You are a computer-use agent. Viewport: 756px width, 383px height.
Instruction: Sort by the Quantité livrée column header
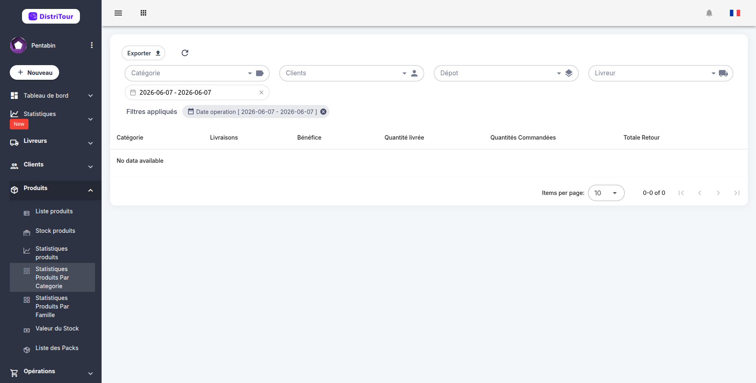pos(404,138)
